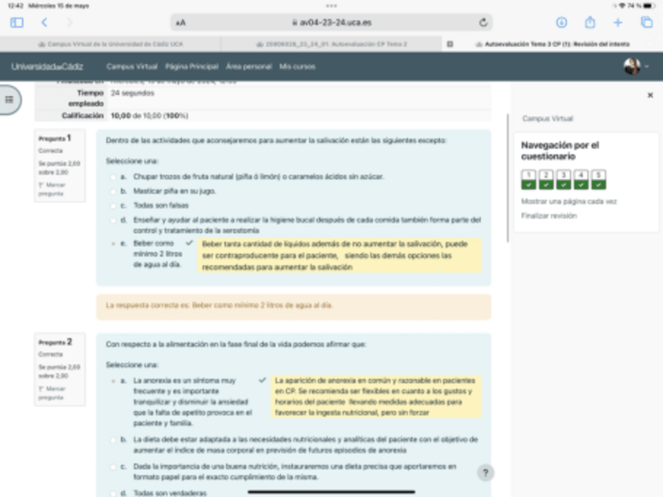Select option b Masticar piña en su jugo

tap(113, 191)
